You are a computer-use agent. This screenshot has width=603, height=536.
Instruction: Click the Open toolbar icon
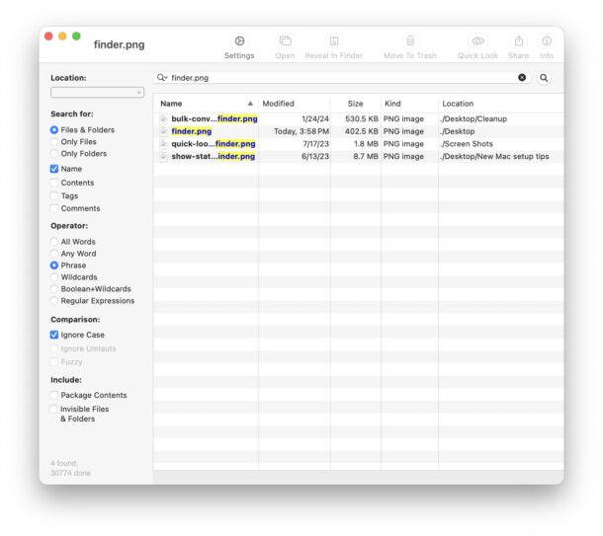[285, 41]
